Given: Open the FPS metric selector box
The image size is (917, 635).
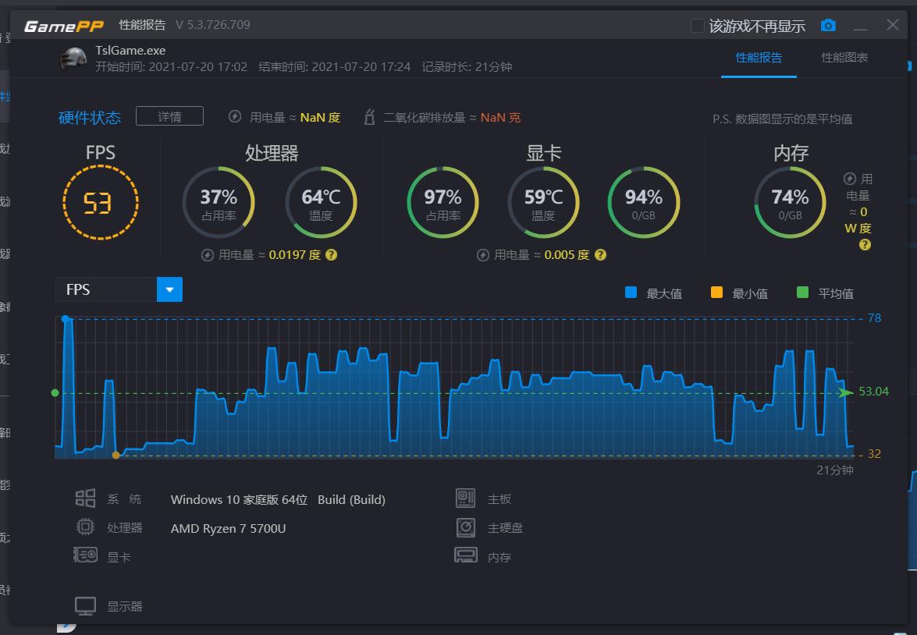Looking at the screenshot, I should 106,289.
